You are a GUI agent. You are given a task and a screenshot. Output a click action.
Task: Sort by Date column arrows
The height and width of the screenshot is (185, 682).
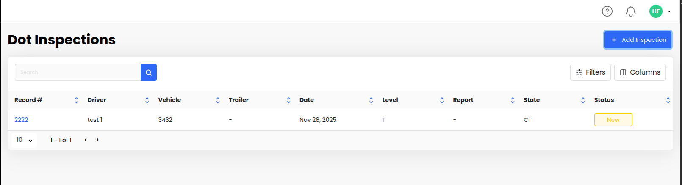coord(371,100)
